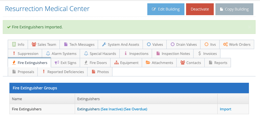Click the flame icon on Fire Extinguishers tab
The width and height of the screenshot is (260, 128).
point(14,63)
